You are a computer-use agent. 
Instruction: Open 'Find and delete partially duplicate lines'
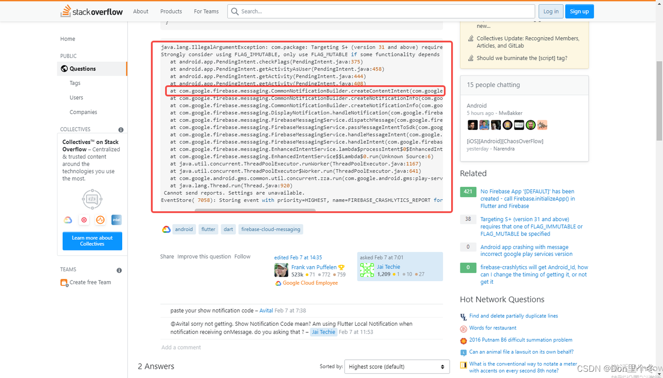pos(513,316)
